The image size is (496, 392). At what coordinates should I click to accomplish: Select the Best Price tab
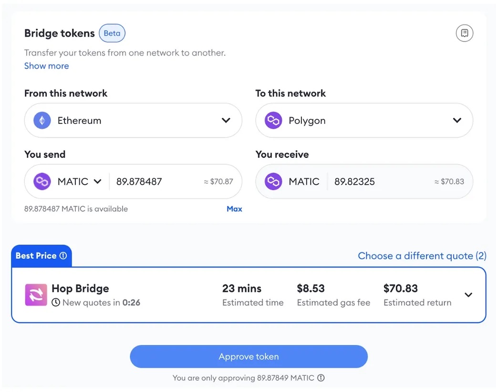click(41, 256)
